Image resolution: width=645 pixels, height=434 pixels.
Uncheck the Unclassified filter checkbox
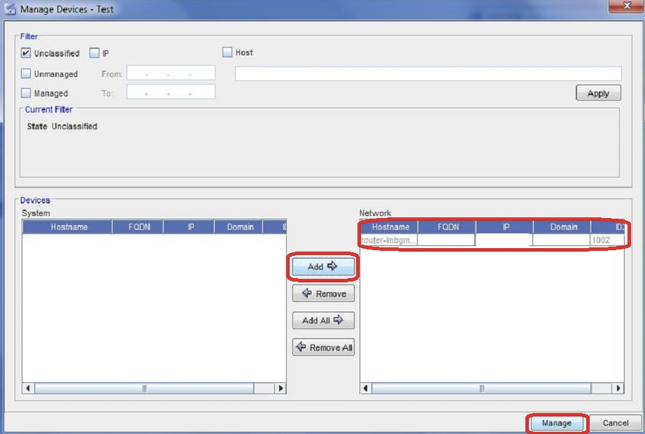[x=25, y=53]
